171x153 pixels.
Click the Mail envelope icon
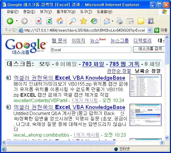point(107,21)
